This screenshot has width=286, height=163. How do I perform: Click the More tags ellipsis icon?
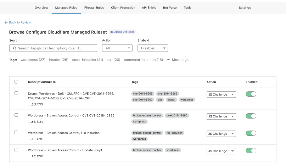(168, 60)
